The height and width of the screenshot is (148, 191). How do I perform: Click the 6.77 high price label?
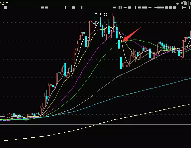[x=103, y=15]
